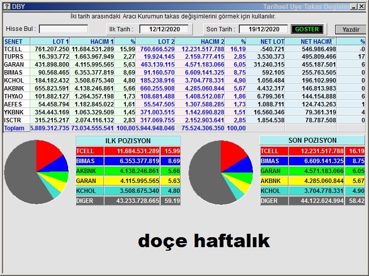Screen dimensions: 369x276
Task: Focus the Hisse Bul search field
Action: tap(64, 29)
